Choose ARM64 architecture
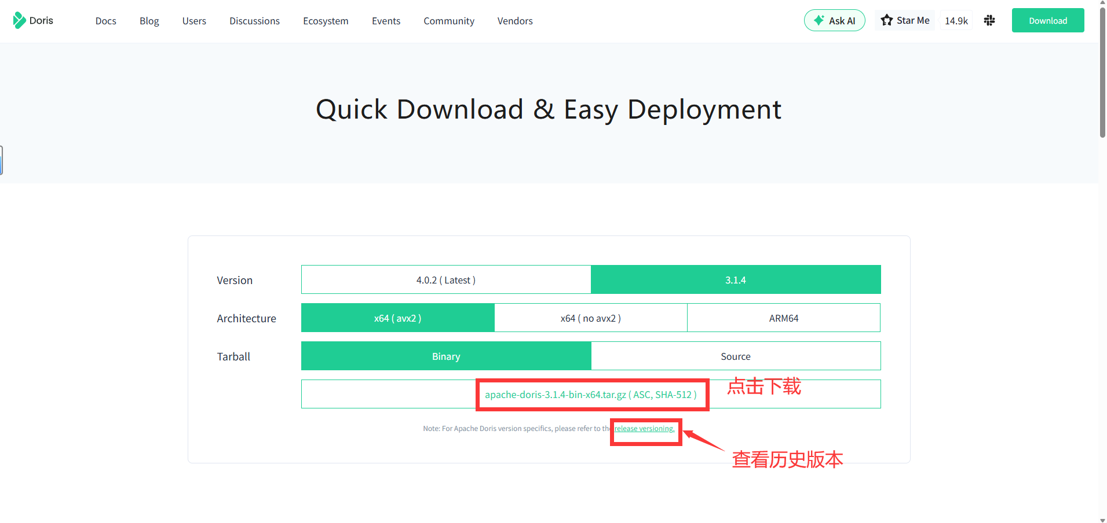The height and width of the screenshot is (523, 1107). (783, 318)
